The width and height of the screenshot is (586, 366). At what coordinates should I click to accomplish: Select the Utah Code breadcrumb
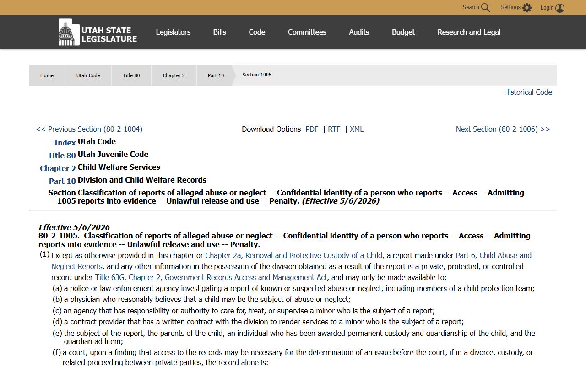(x=88, y=75)
